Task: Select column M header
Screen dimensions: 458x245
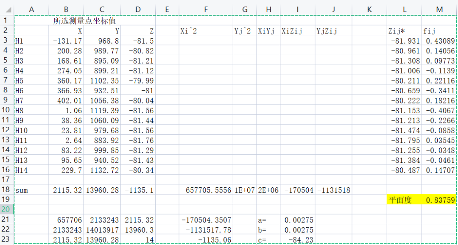Action: point(438,9)
